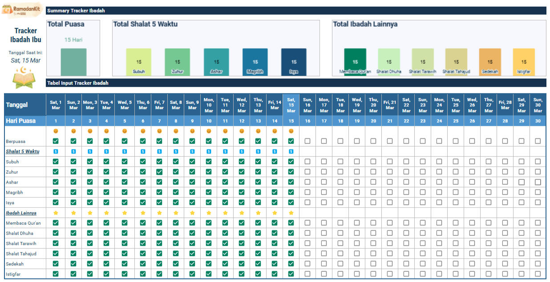
Task: Open the Ibadah Lainnya link
Action: click(x=21, y=213)
